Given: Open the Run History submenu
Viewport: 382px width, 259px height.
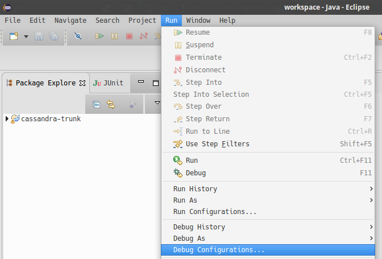Looking at the screenshot, I should [195, 189].
